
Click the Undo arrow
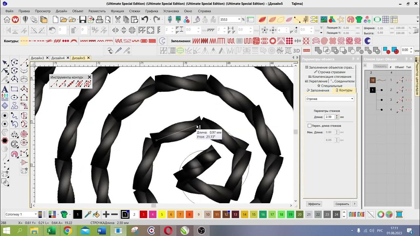click(145, 20)
